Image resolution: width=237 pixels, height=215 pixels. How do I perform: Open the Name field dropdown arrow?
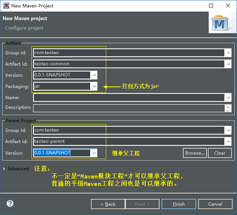point(228,98)
